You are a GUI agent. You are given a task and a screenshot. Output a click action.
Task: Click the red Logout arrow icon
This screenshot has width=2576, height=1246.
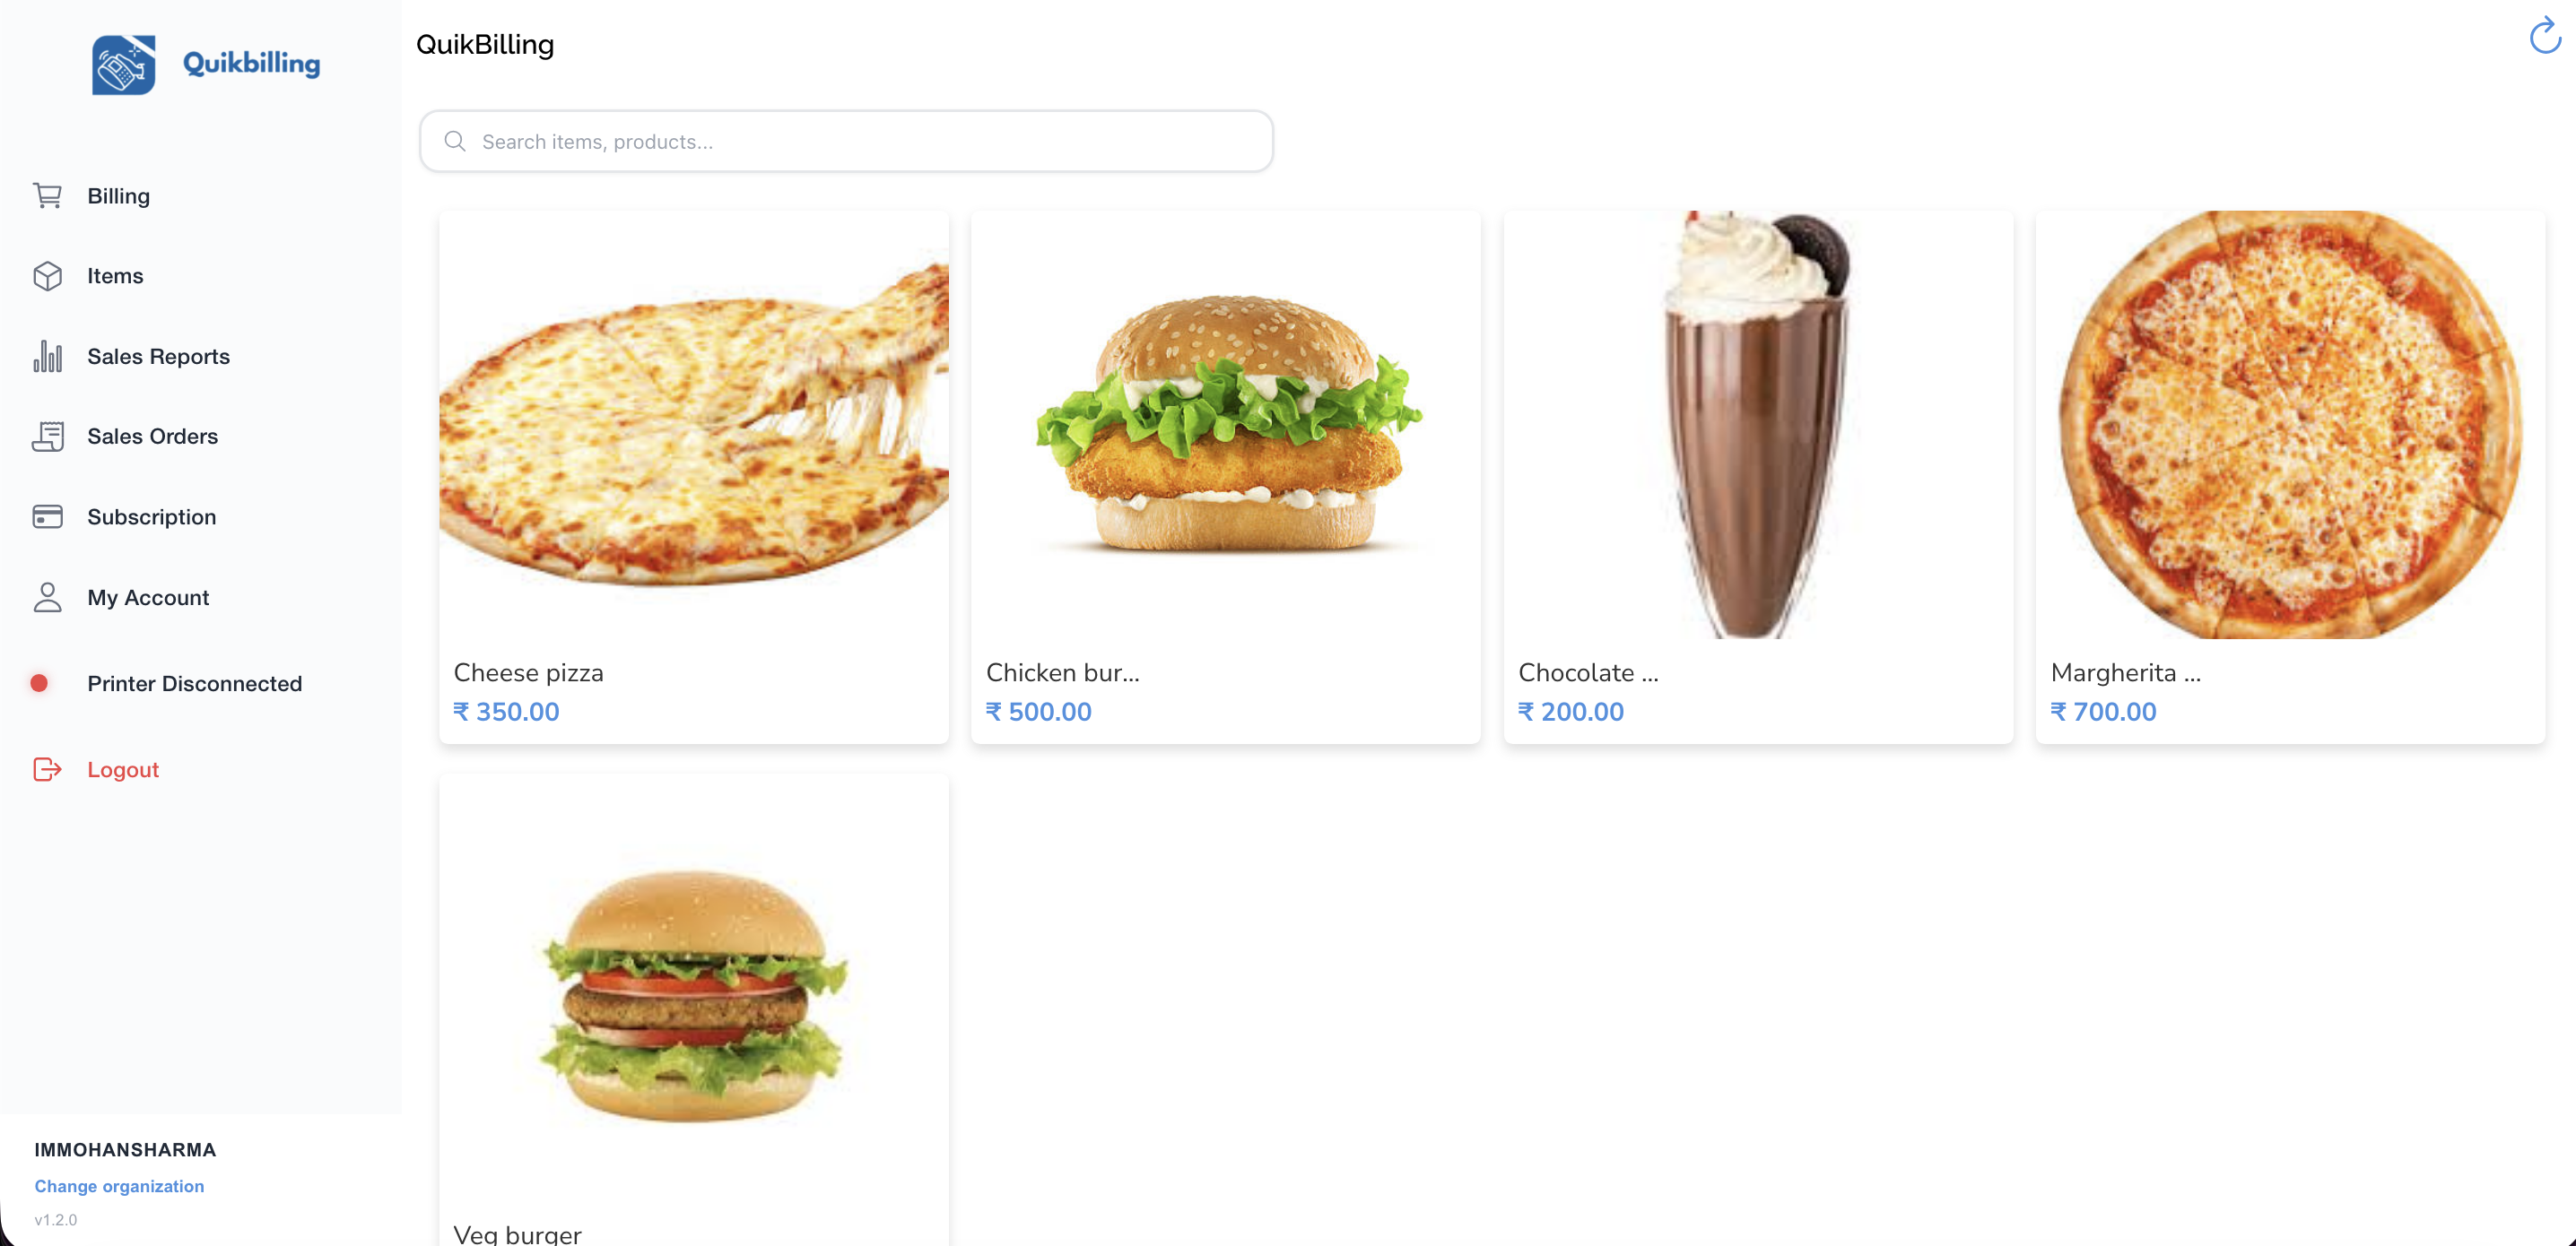pyautogui.click(x=47, y=769)
